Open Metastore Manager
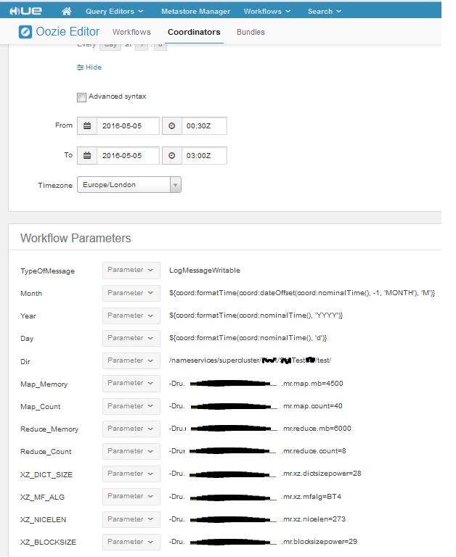 point(195,12)
